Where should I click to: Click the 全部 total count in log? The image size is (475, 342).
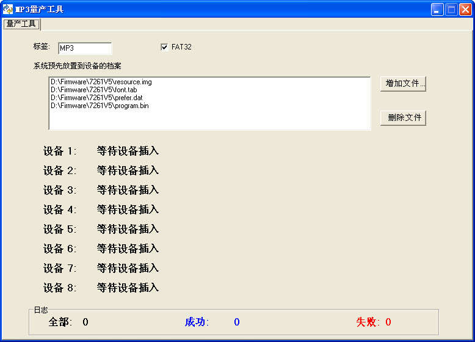click(x=85, y=322)
